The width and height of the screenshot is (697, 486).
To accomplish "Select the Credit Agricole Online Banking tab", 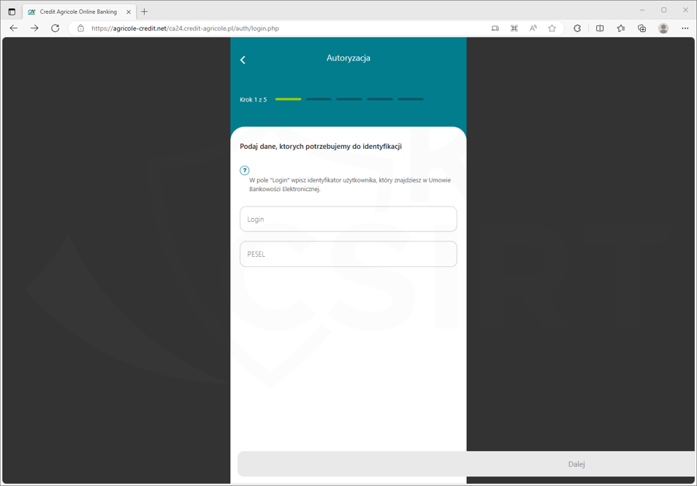I will click(77, 12).
